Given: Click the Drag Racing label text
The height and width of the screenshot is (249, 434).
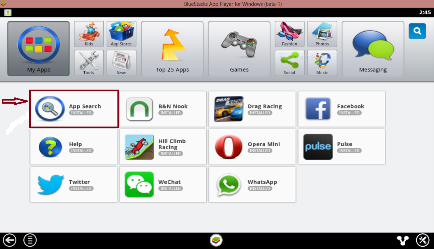Looking at the screenshot, I should pos(265,106).
